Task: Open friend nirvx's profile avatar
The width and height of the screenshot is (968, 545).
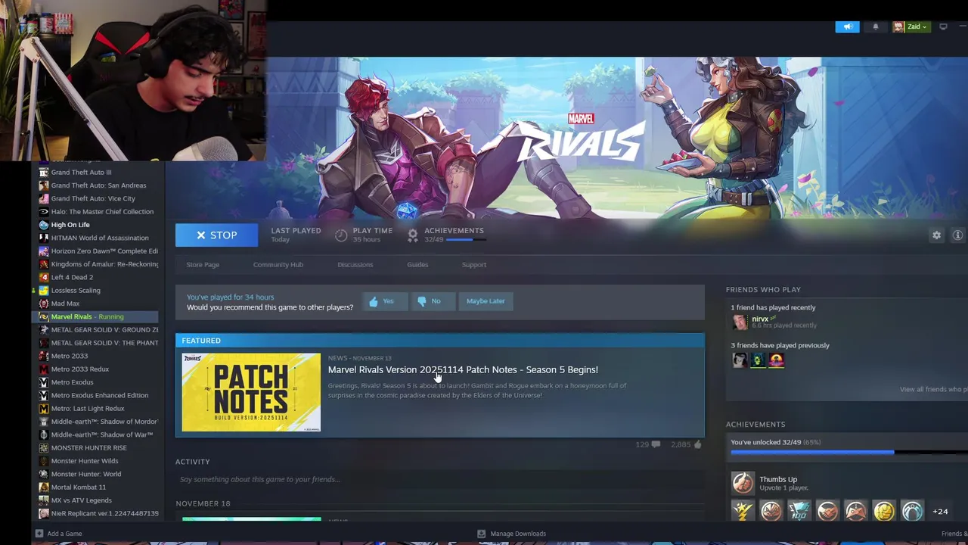Action: (x=740, y=321)
